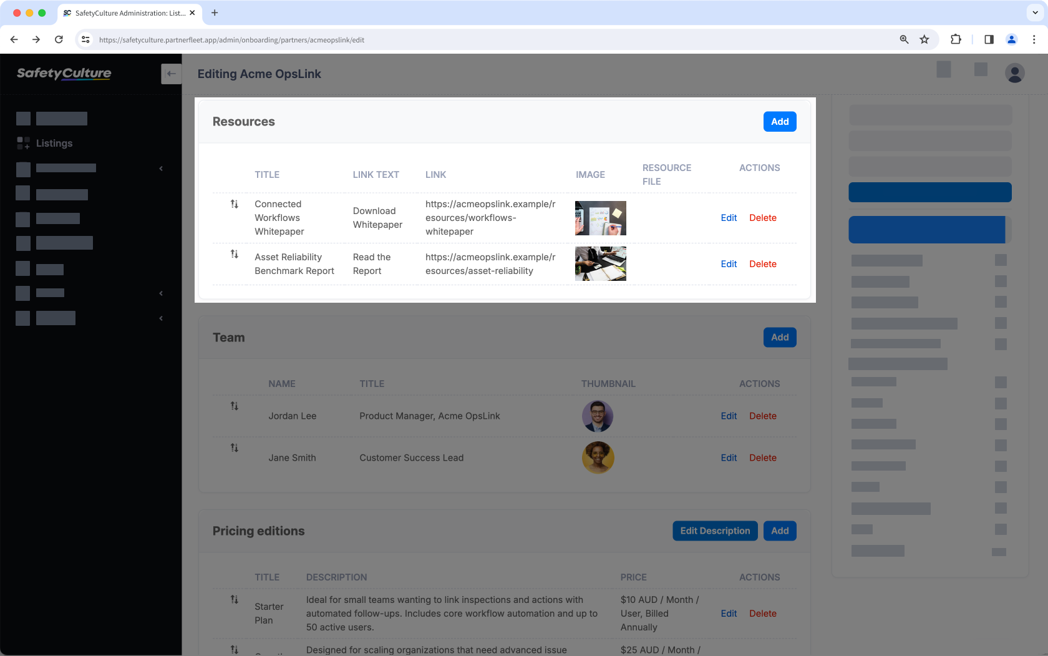Reorder Jane Smith row handle

pyautogui.click(x=235, y=448)
